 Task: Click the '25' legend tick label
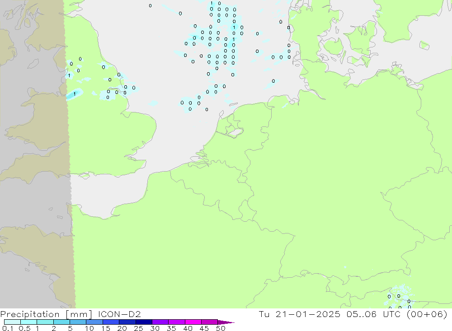[138, 328]
